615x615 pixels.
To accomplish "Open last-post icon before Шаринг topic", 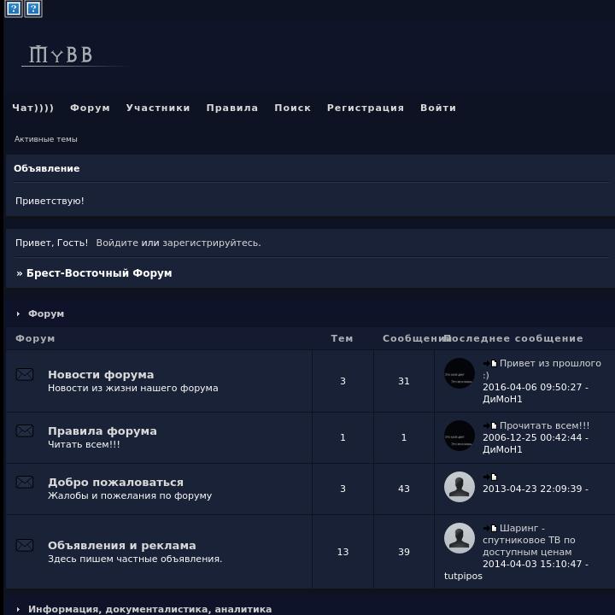I will tap(490, 529).
